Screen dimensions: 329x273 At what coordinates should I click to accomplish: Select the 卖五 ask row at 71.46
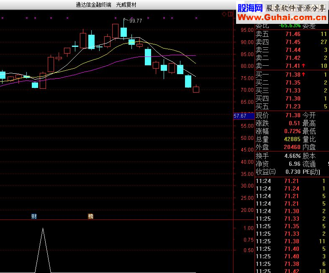pyautogui.click(x=292, y=34)
